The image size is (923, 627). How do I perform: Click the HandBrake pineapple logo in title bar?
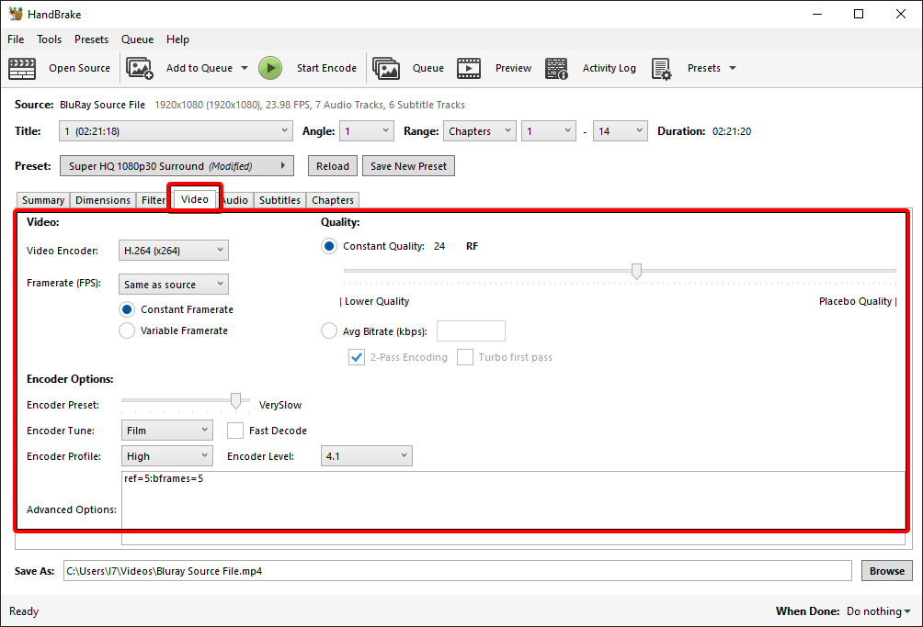tap(15, 14)
